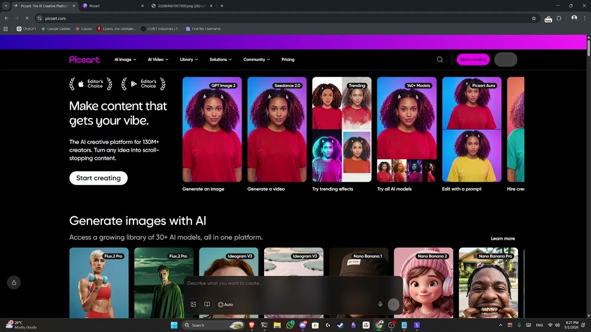This screenshot has height=332, width=591.
Task: Expand the Community menu
Action: pyautogui.click(x=256, y=59)
